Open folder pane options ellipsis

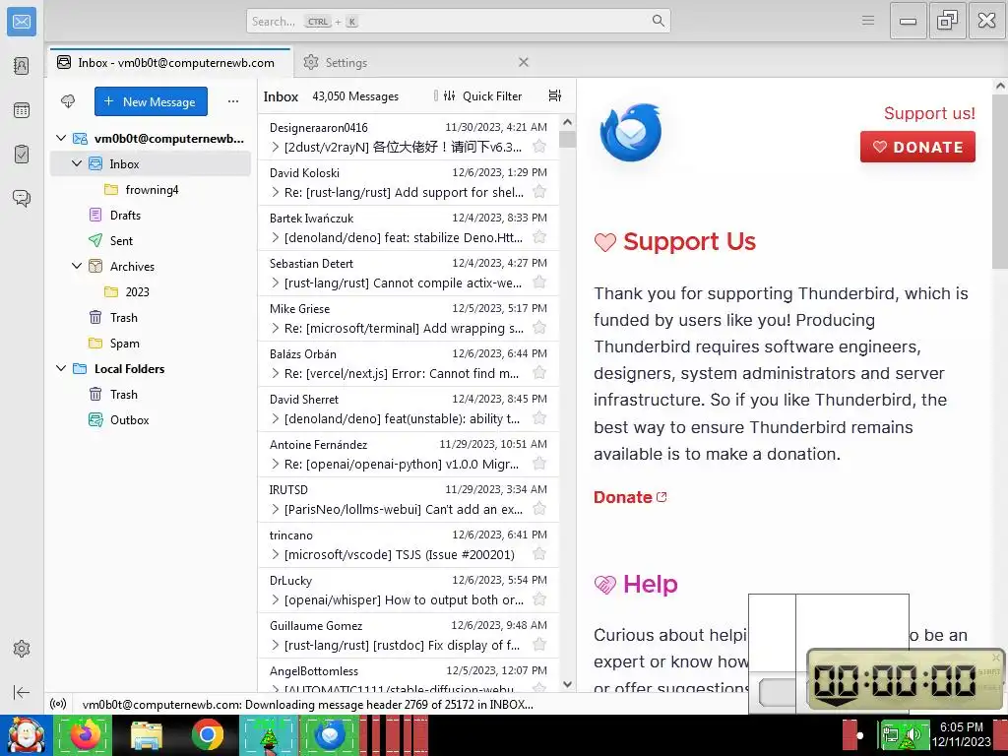(x=233, y=101)
